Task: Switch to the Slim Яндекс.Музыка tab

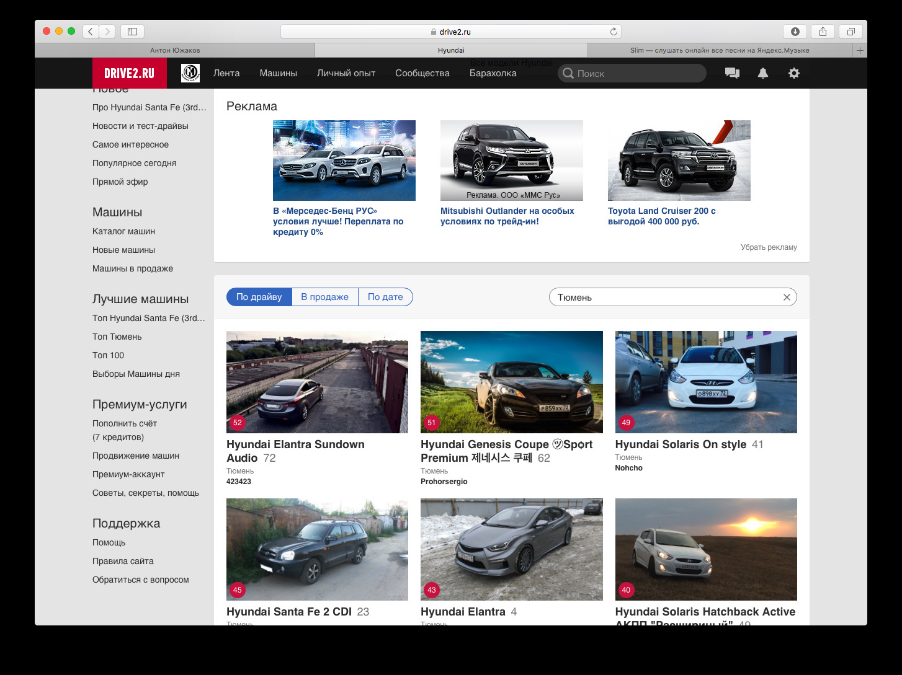Action: [x=720, y=50]
